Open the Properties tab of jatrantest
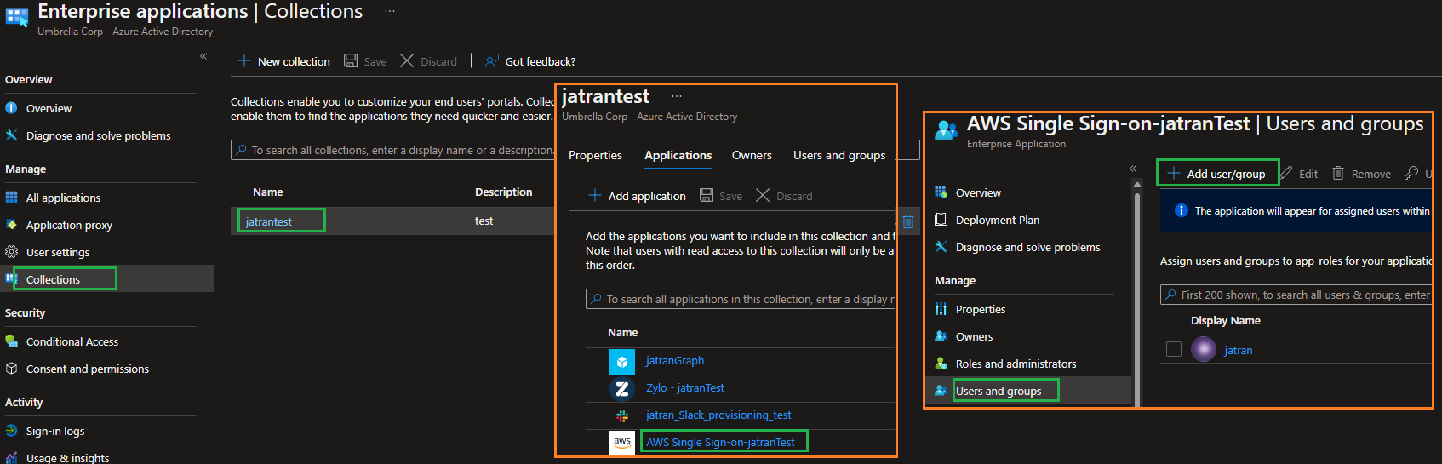This screenshot has height=464, width=1442. pos(595,155)
